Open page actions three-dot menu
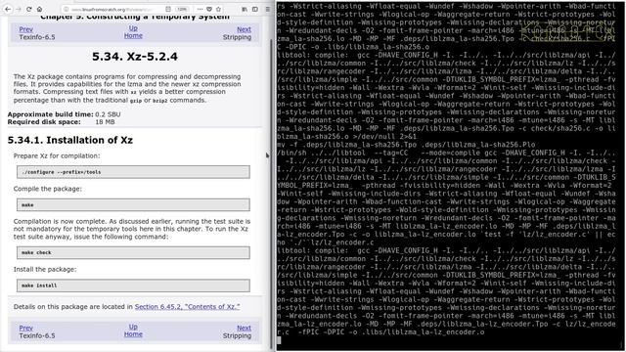 [200, 9]
